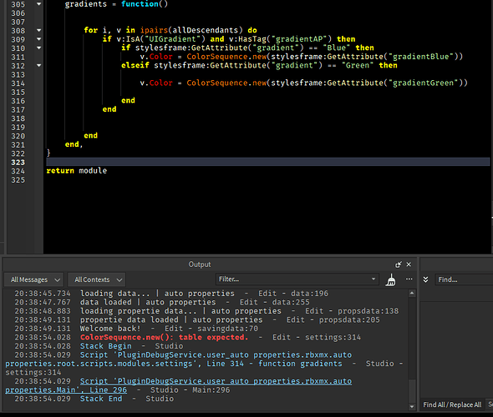Collapse the if block fold at line 309
Image resolution: width=493 pixels, height=417 pixels.
[x=39, y=39]
